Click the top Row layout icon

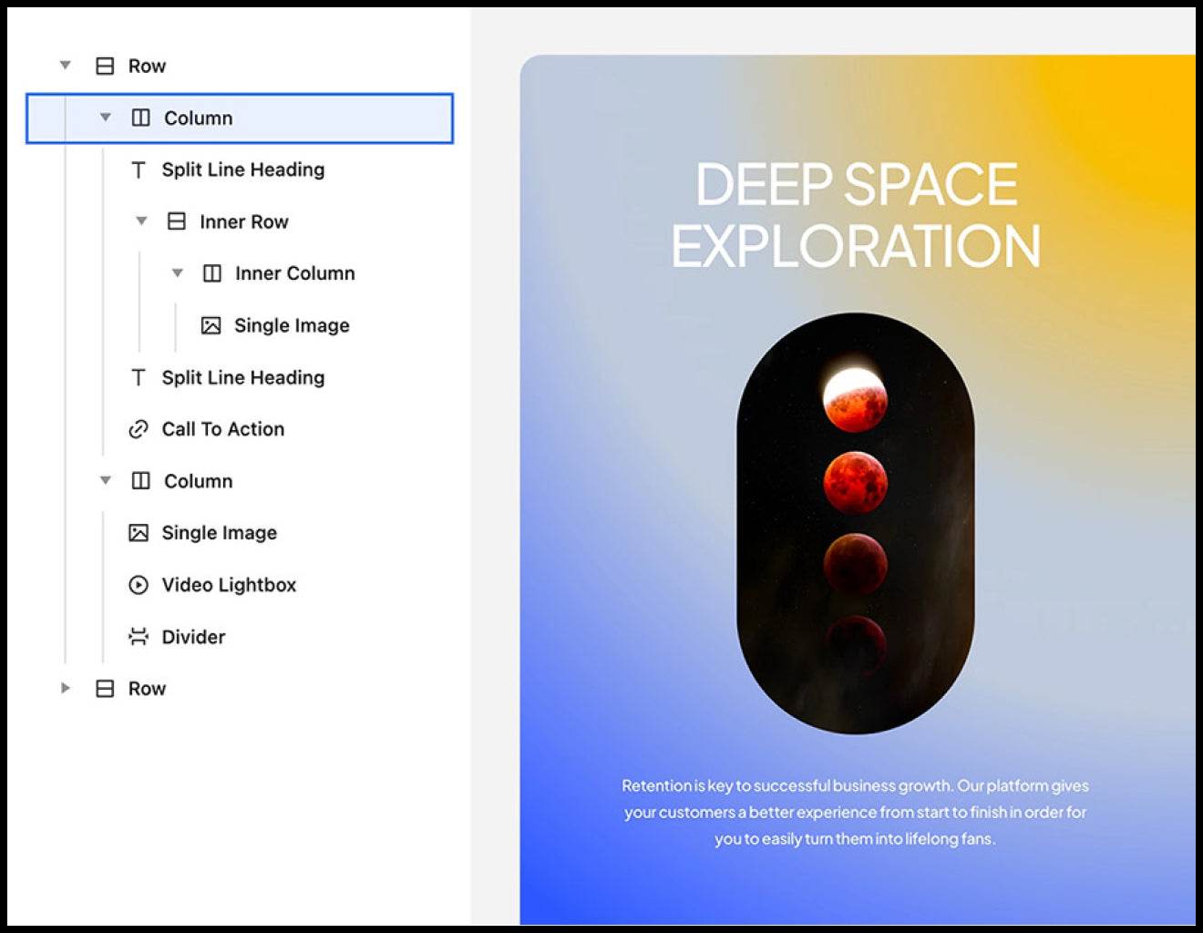(x=106, y=66)
